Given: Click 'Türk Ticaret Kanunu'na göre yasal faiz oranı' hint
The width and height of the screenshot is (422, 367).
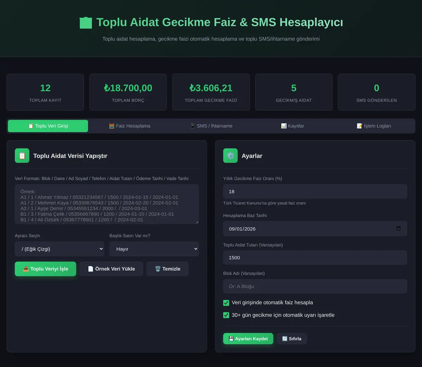Looking at the screenshot, I should 264,203.
